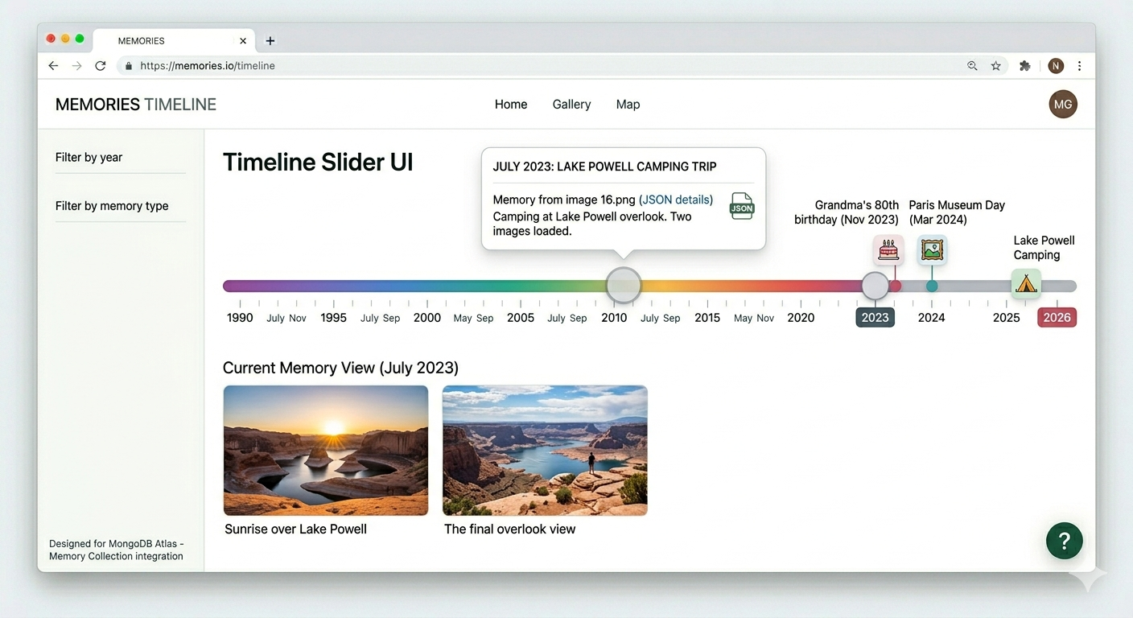Open the browser three-dot menu

point(1080,66)
